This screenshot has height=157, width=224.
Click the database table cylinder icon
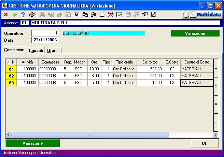pyautogui.click(x=136, y=15)
